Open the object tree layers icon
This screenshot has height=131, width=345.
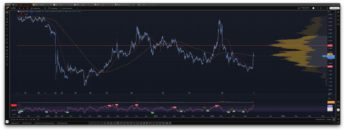tap(338, 20)
